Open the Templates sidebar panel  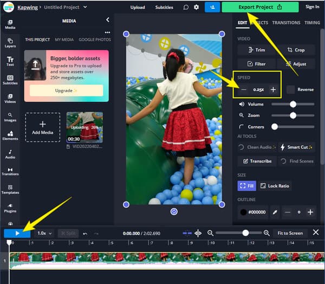tap(10, 189)
